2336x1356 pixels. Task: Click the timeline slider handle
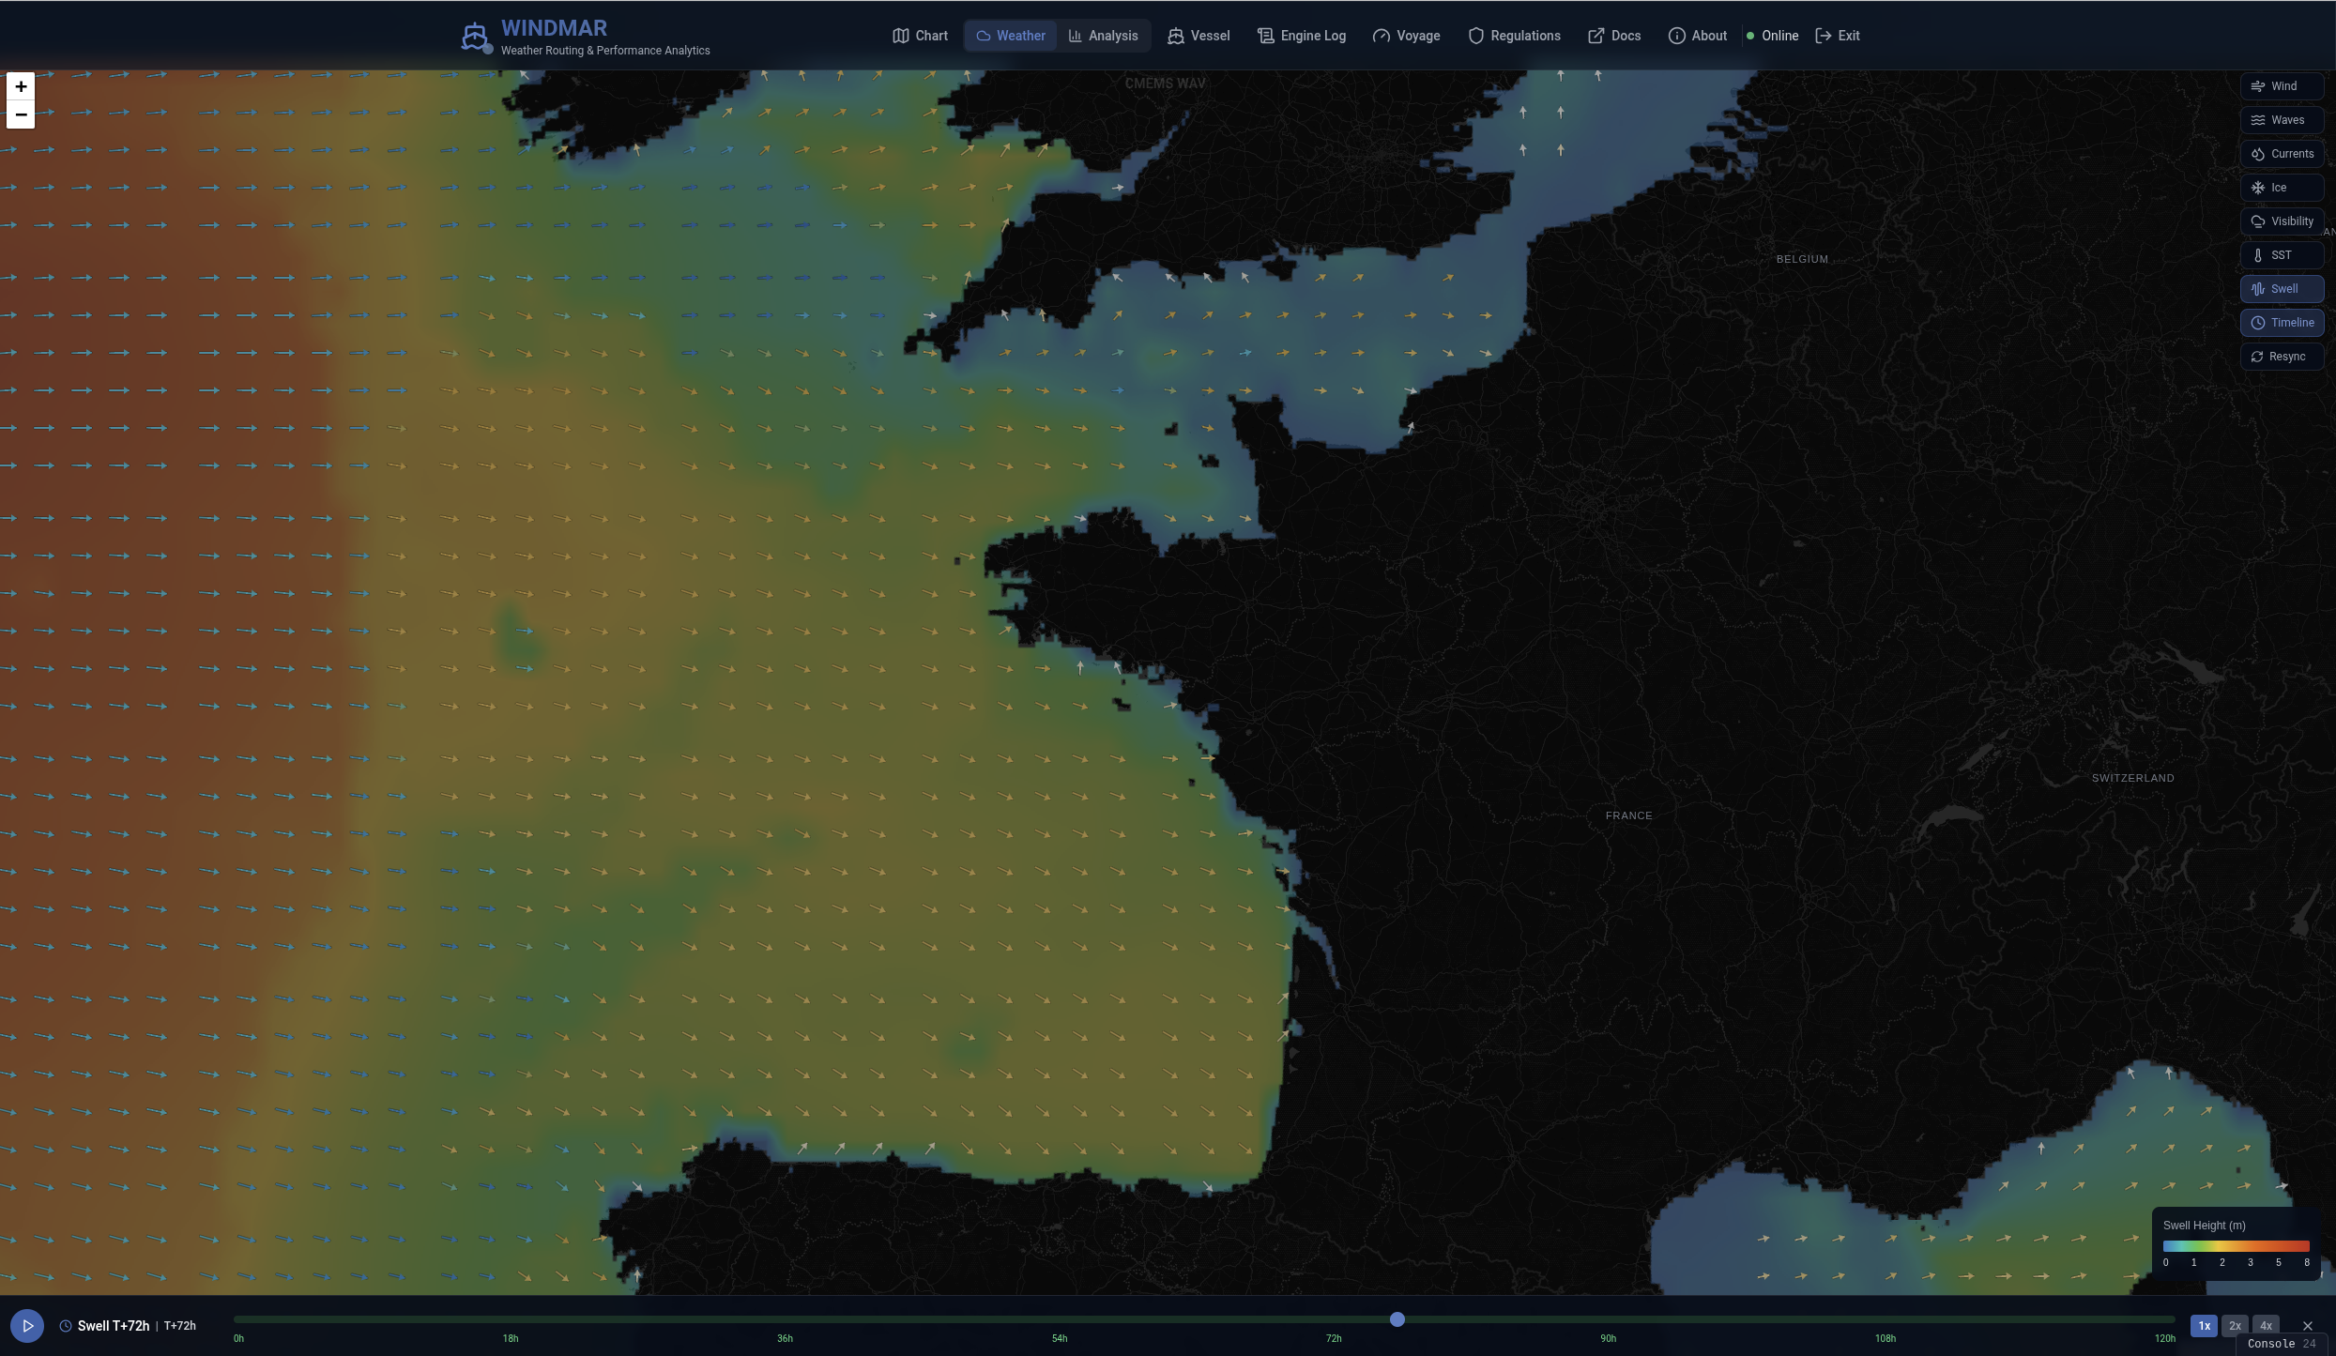1397,1319
